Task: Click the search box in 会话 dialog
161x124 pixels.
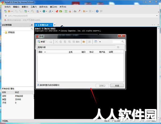Action: point(118,42)
